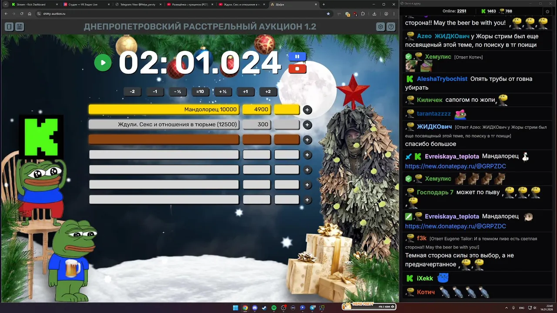Select the Ждули. Секс и отношения lot field
The width and height of the screenshot is (557, 313).
pos(164,125)
